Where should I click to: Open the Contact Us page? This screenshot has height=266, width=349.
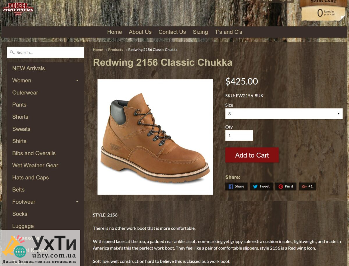pos(172,32)
